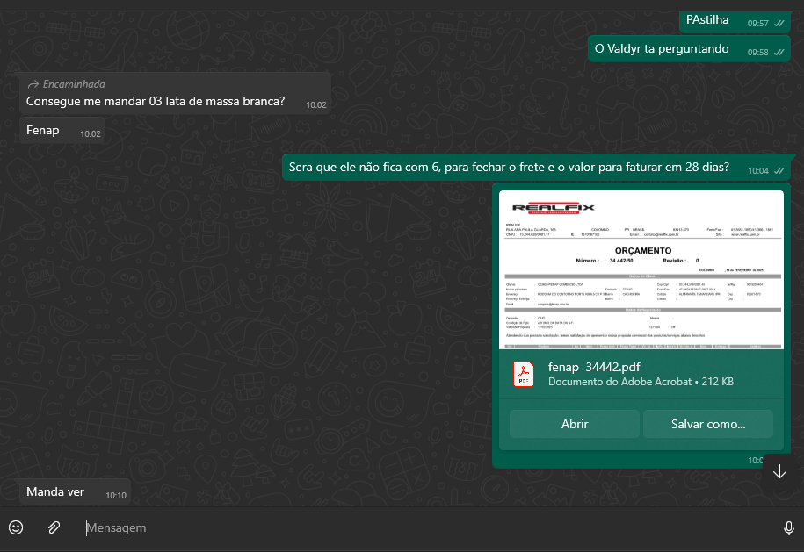Click the Mensagem text input field

422,527
